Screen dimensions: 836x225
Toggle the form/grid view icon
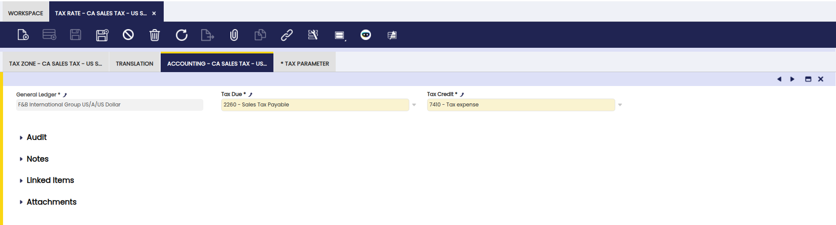click(x=340, y=35)
